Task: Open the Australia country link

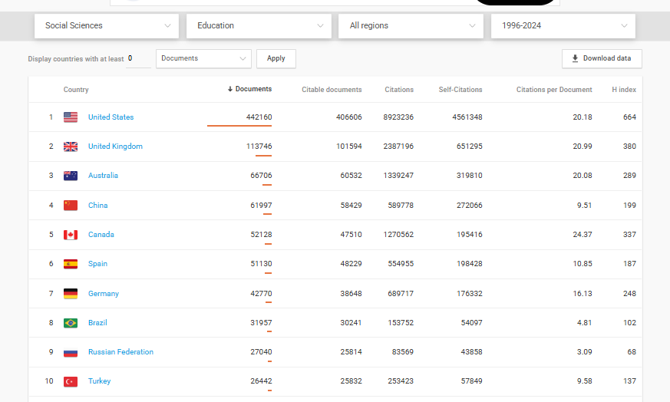Action: (103, 176)
